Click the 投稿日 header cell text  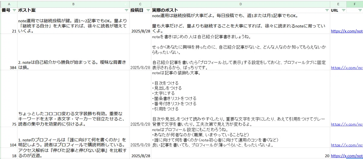coord(137,10)
